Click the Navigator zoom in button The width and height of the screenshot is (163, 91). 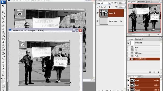pos(158,35)
